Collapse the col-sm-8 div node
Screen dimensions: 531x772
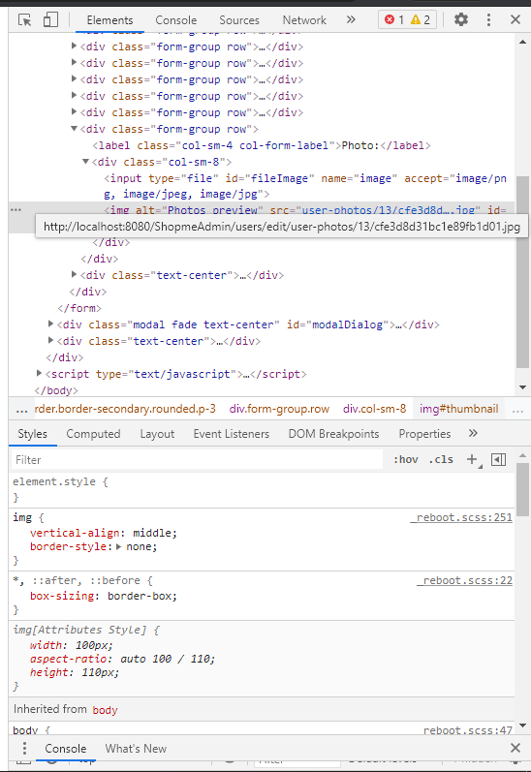(x=85, y=162)
